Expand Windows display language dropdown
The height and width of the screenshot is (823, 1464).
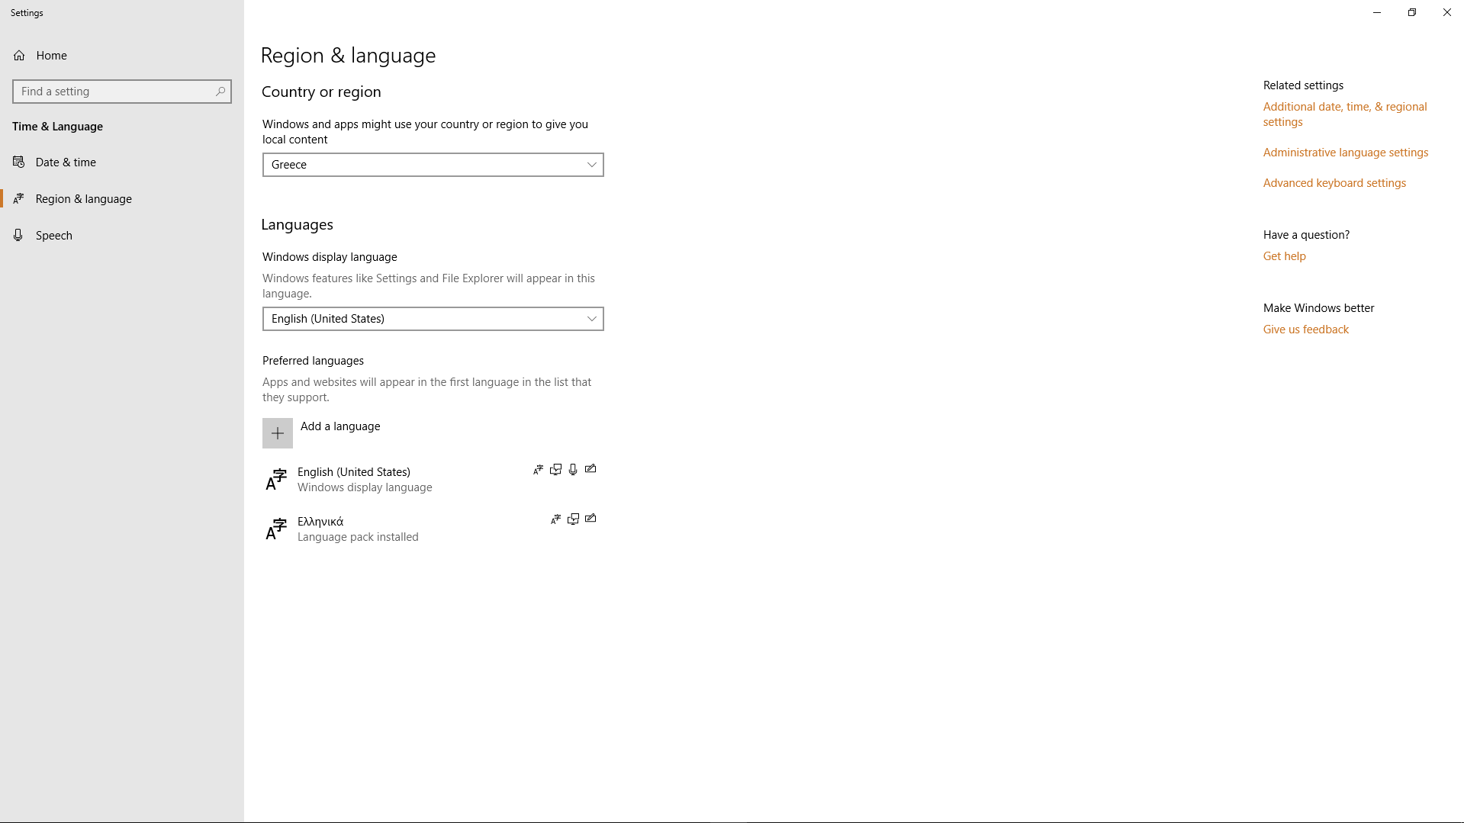(x=433, y=319)
